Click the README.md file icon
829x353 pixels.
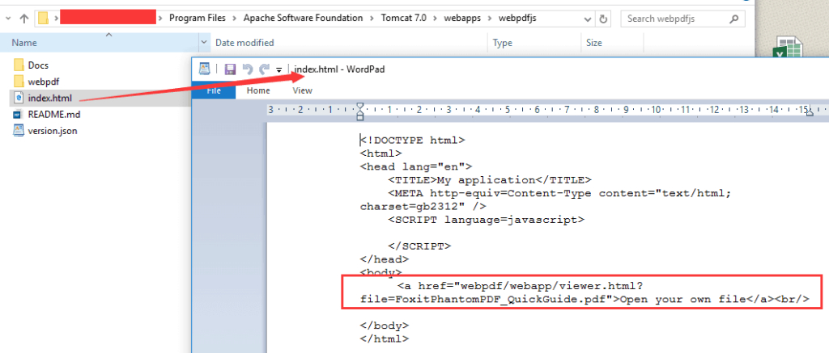(x=19, y=114)
